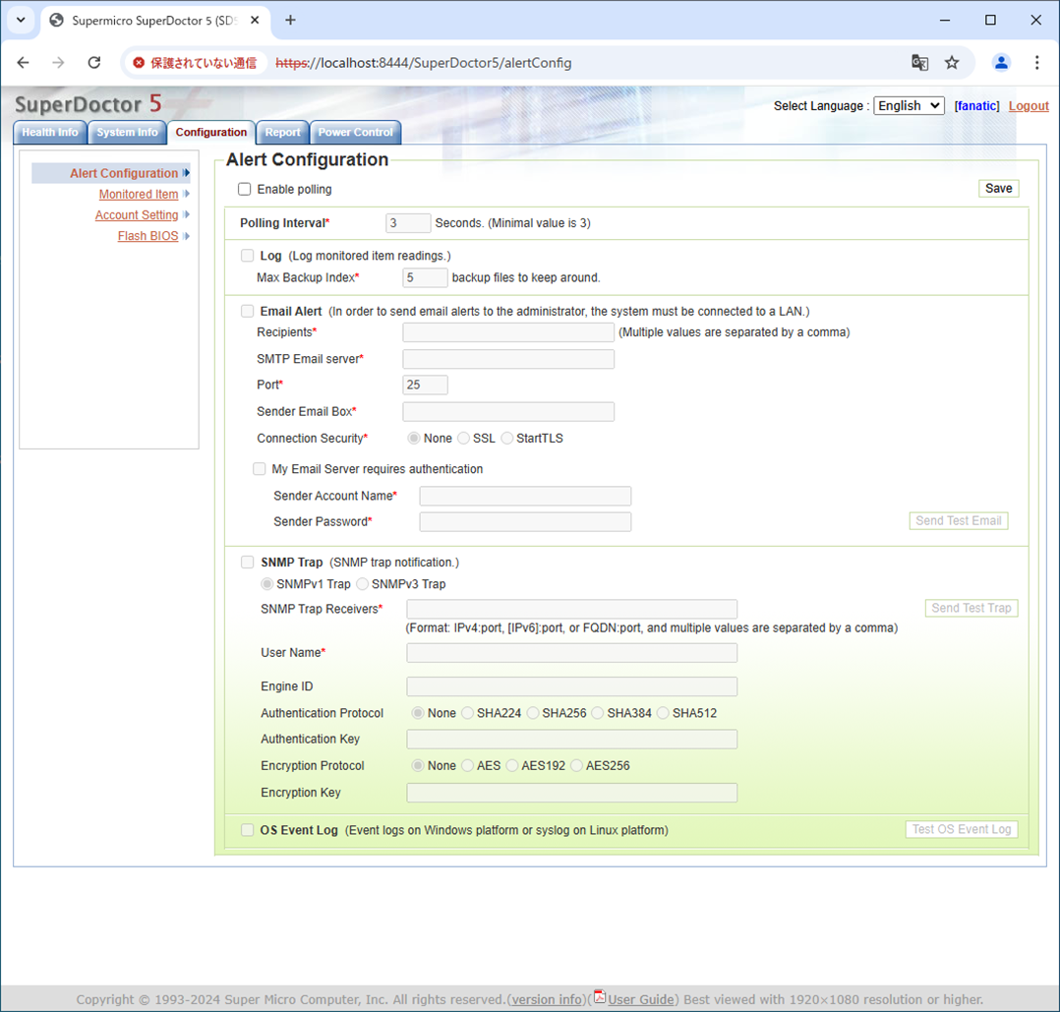Click the Polling Interval input field
1060x1012 pixels.
[408, 223]
